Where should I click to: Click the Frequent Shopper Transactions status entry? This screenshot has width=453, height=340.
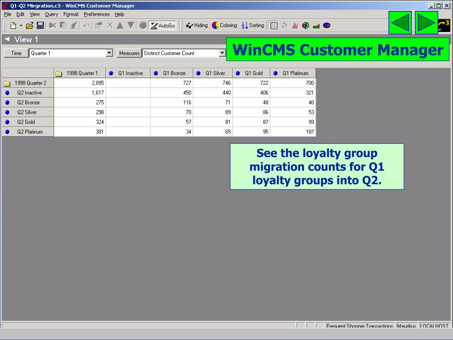[x=359, y=325]
